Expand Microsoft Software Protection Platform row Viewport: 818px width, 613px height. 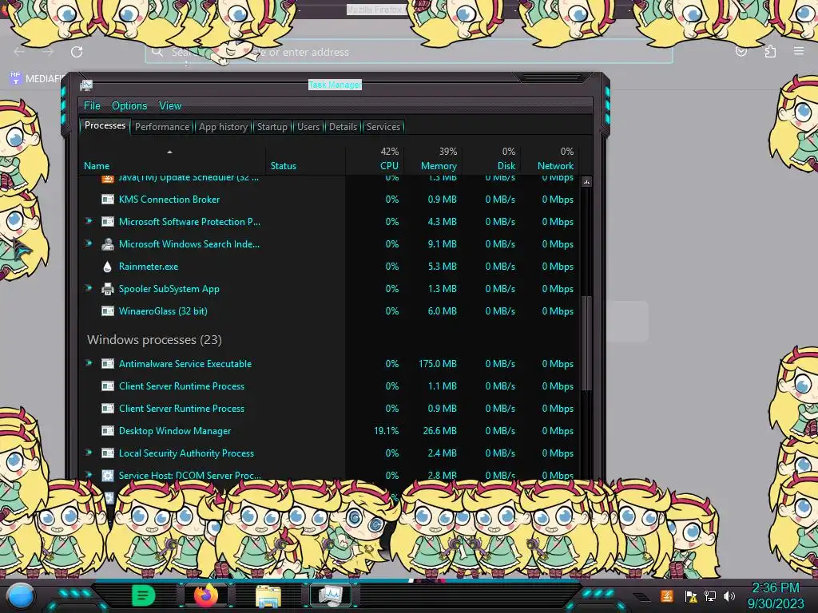click(89, 221)
